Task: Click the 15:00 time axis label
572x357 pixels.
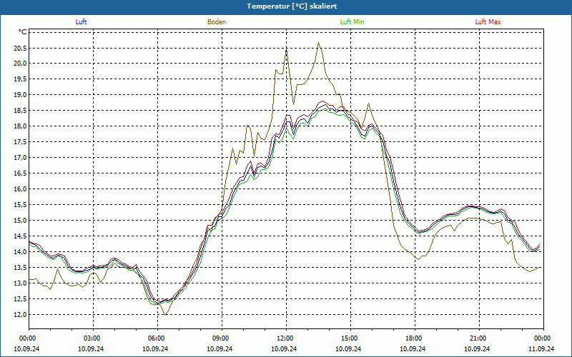Action: [350, 338]
